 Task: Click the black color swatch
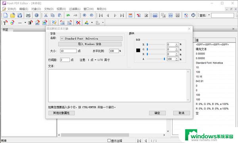pos(138,50)
